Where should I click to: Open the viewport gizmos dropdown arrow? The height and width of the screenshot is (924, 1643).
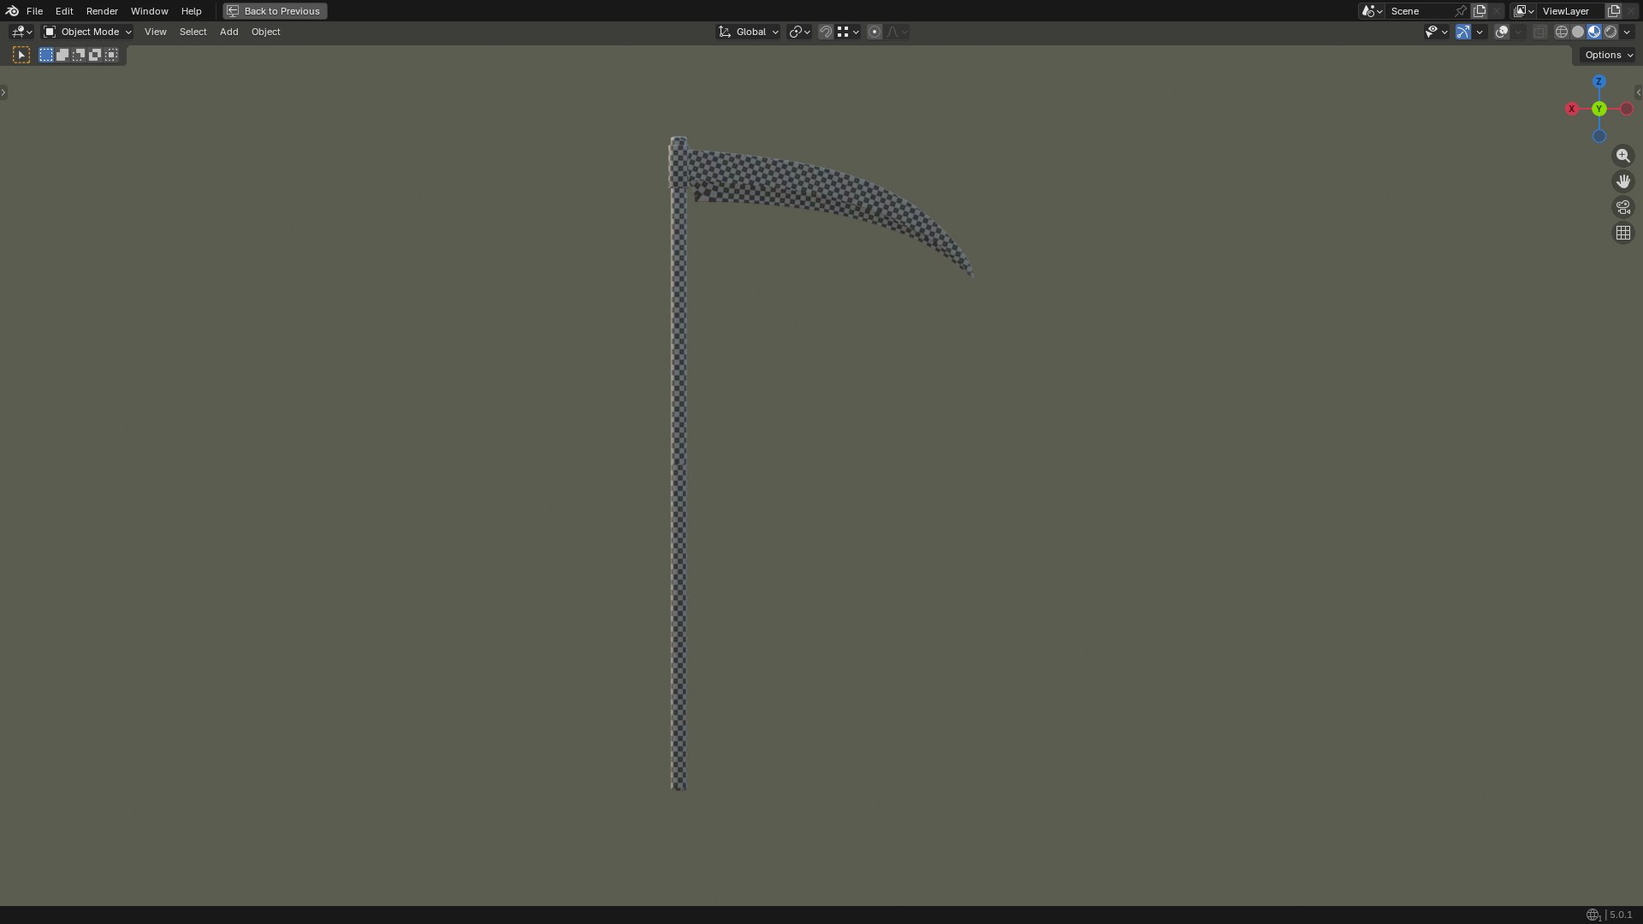click(x=1480, y=32)
